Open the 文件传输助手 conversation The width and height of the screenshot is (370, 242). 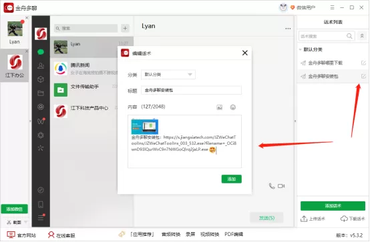[84, 90]
